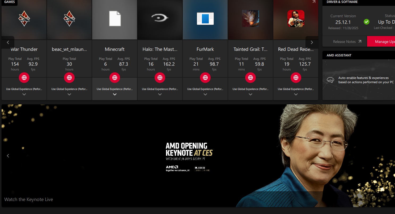Click Minecraft's 87.3 average FPS value
Image resolution: width=395 pixels, height=214 pixels.
click(124, 64)
